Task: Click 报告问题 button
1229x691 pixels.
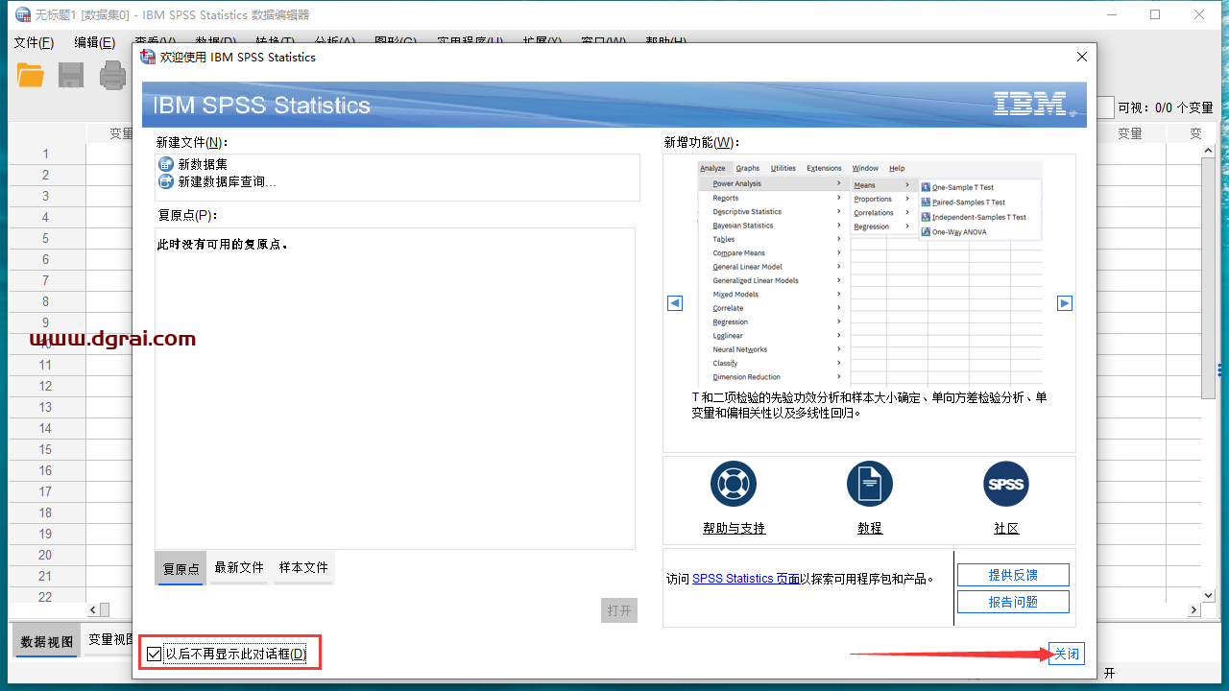Action: coord(1013,602)
